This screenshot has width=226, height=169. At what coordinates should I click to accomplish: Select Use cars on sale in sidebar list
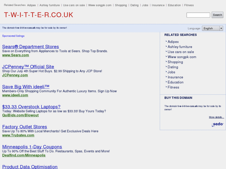pyautogui.click(x=181, y=52)
